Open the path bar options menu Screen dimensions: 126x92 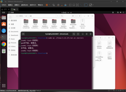point(58,16)
